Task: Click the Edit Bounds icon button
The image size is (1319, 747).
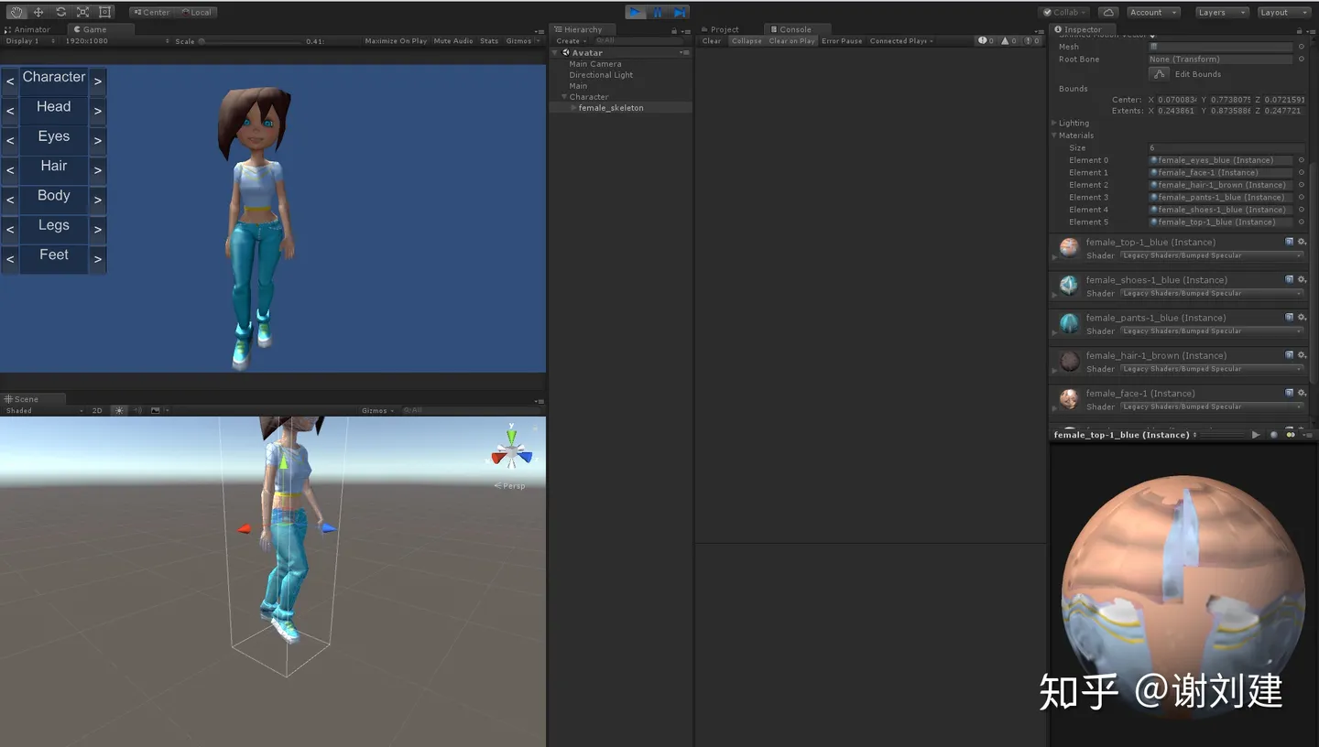Action: [1160, 74]
